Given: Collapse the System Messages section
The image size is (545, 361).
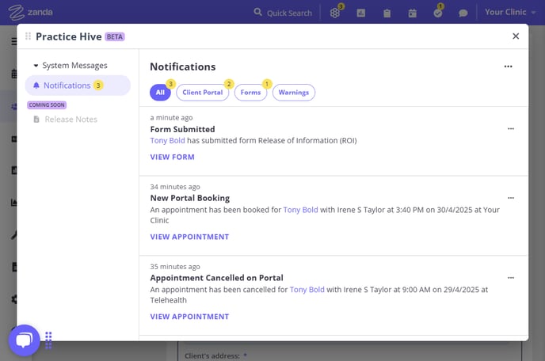Looking at the screenshot, I should (71, 66).
